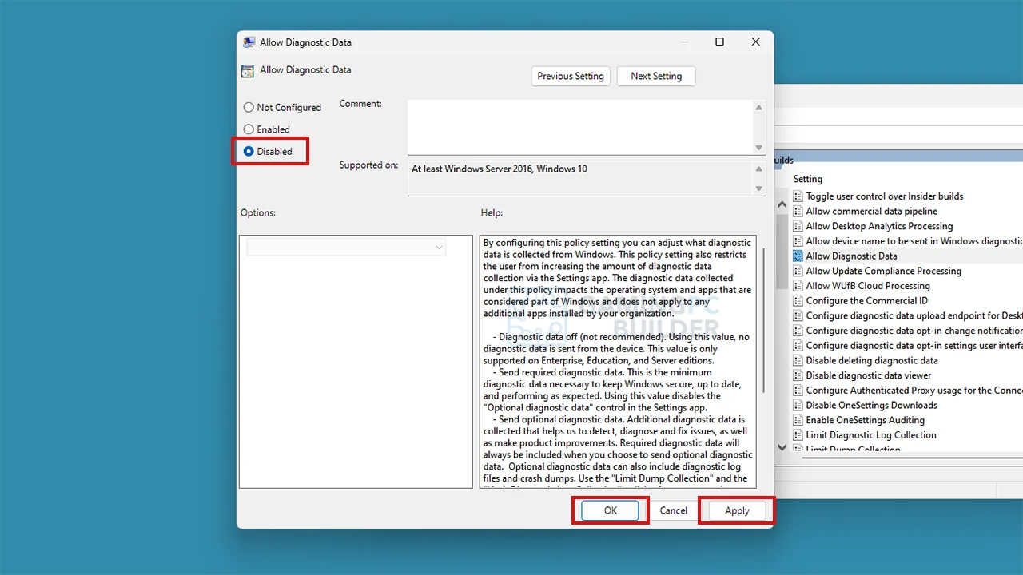Screen dimensions: 1023x575
Task: Click the highlighted icon next to Allow Diagnostic Data setting
Action: click(x=798, y=256)
